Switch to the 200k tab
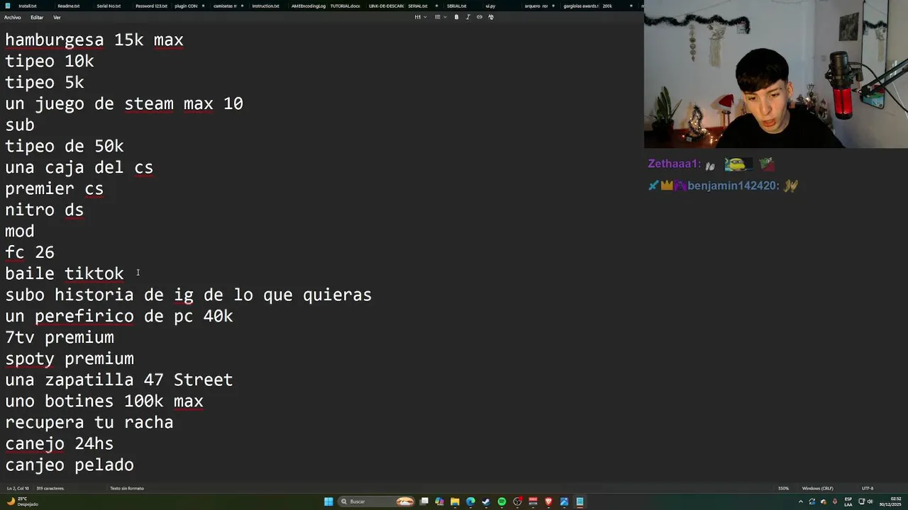This screenshot has height=510, width=908. 607,6
